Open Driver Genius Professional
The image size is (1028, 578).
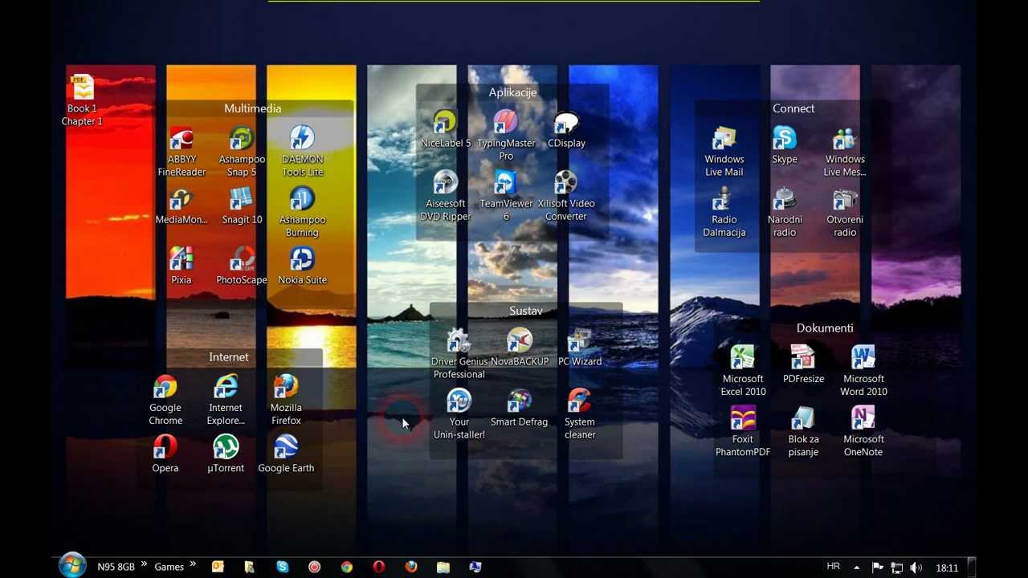click(x=459, y=354)
